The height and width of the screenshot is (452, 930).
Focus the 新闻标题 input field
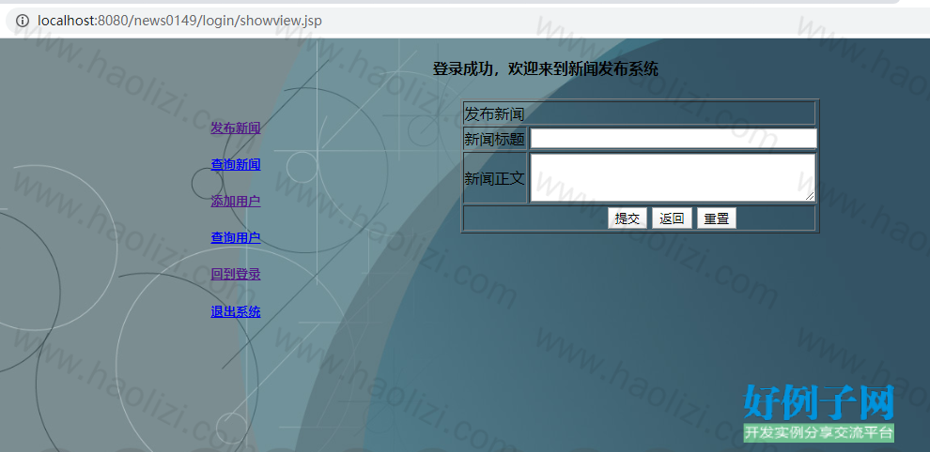[674, 139]
